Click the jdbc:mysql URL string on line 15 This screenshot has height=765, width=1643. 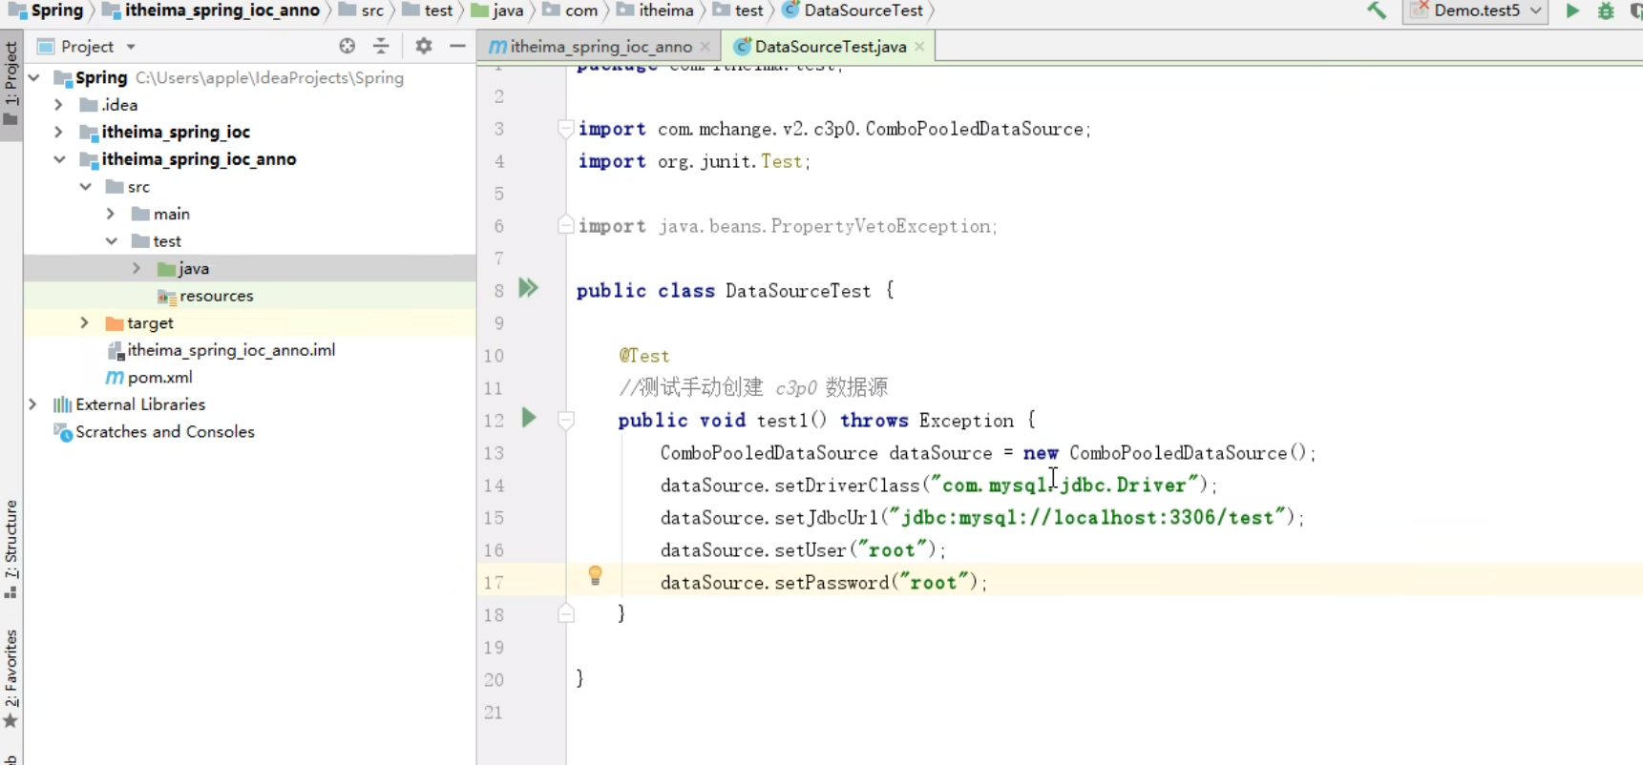click(1086, 517)
